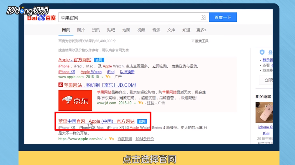Click 评价 link in the JD result
Screen dimensions: 295x165
coord(151,103)
